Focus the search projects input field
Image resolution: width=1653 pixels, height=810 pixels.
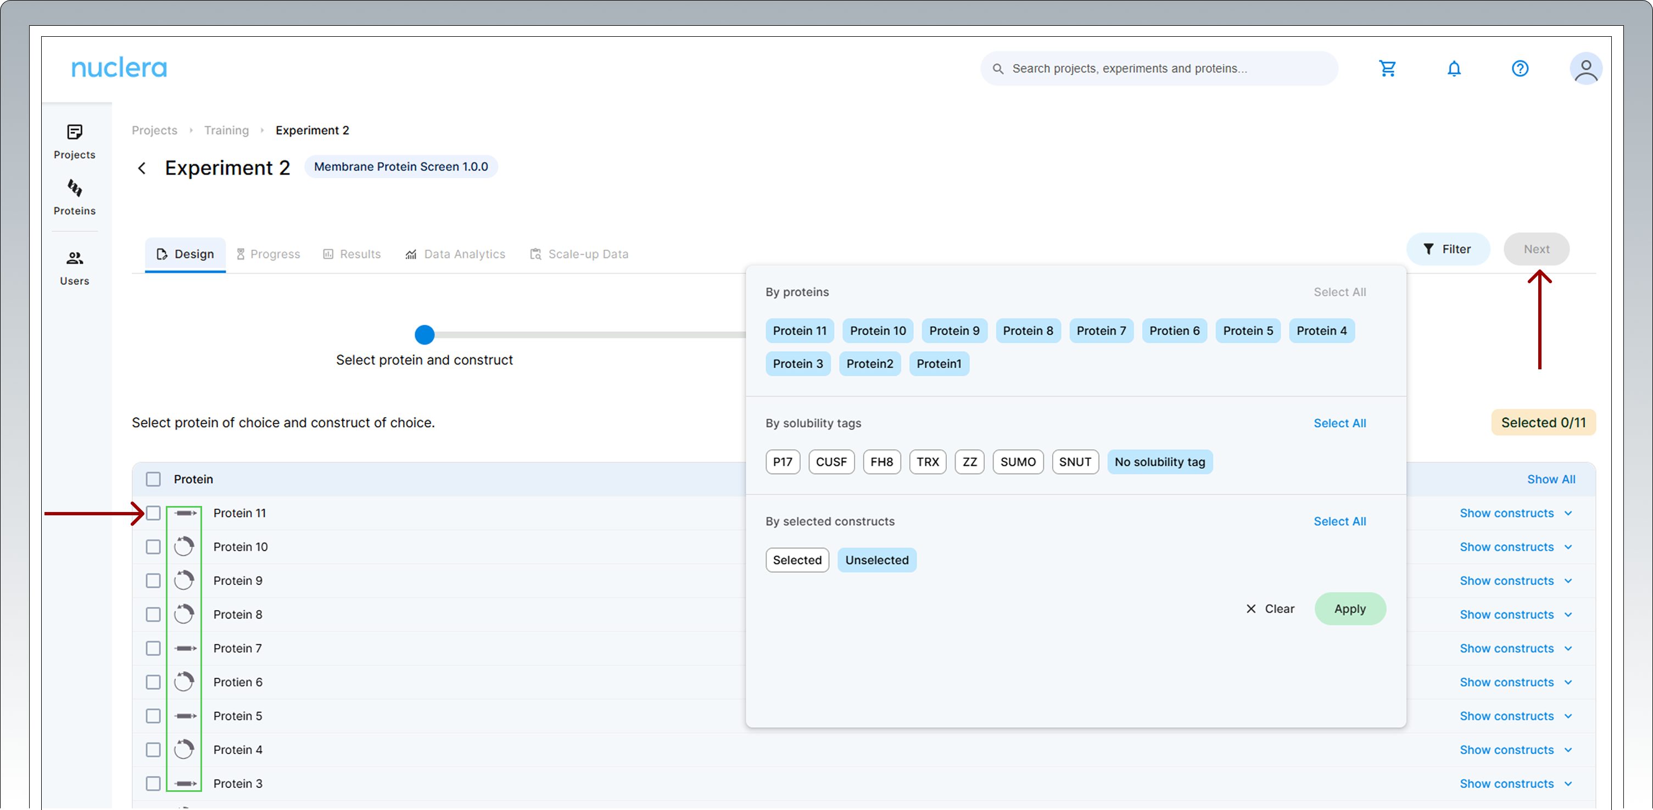(x=1159, y=69)
